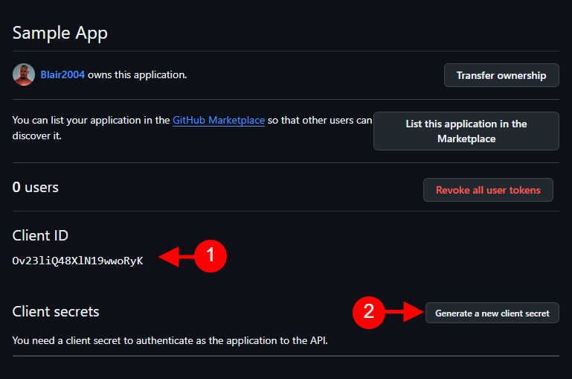Revoke all user tokens

tap(488, 190)
